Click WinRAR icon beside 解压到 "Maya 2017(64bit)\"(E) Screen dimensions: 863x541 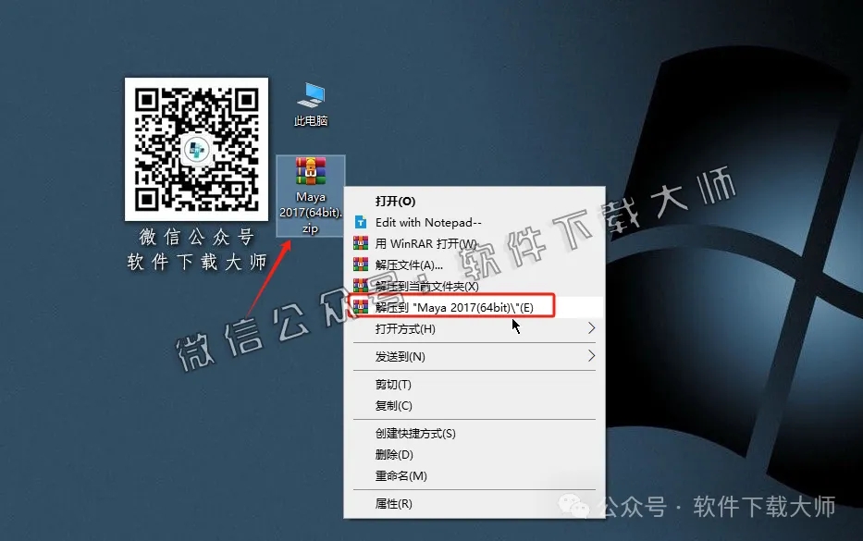tap(361, 306)
